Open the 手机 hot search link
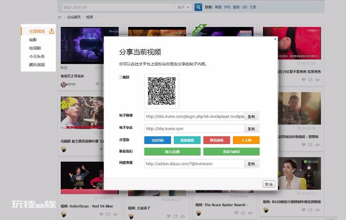The height and width of the screenshot is (220, 346). pos(227,7)
